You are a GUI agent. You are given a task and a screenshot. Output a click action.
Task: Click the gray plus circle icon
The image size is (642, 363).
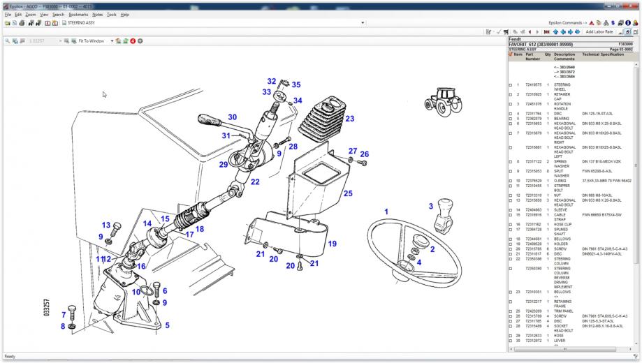pos(140,41)
